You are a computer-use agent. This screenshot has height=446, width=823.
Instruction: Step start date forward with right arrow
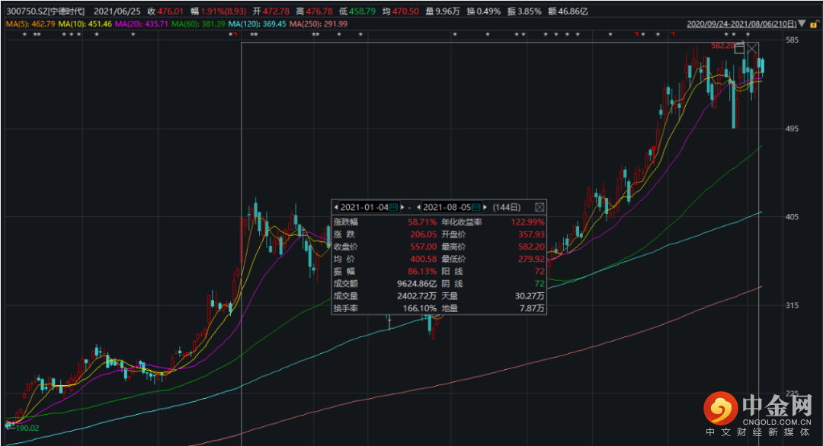(x=402, y=207)
